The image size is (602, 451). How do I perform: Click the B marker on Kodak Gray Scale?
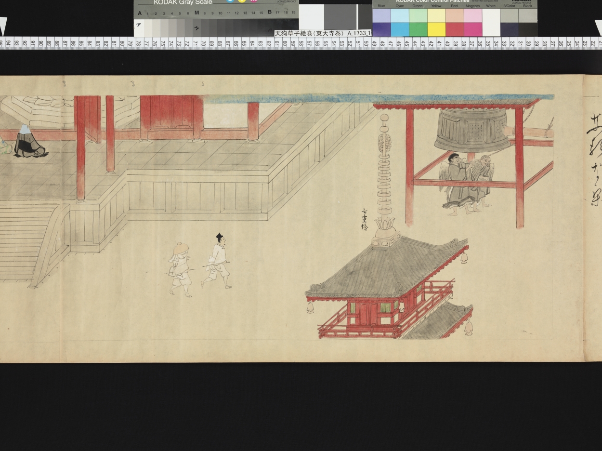pos(269,13)
